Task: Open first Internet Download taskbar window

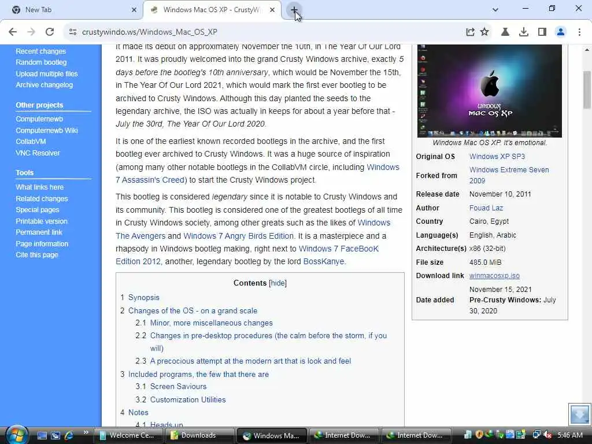Action: pyautogui.click(x=343, y=435)
